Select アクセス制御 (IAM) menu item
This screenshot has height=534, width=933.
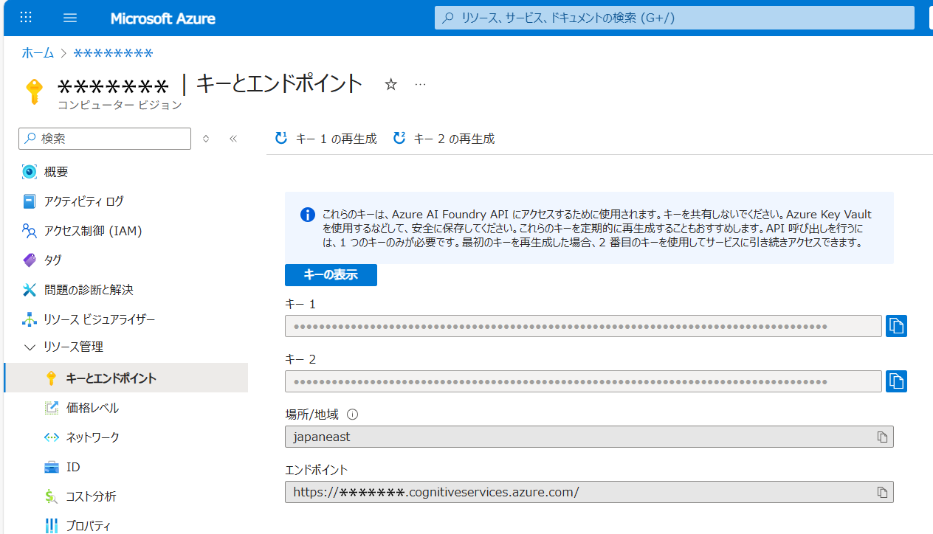click(x=92, y=231)
